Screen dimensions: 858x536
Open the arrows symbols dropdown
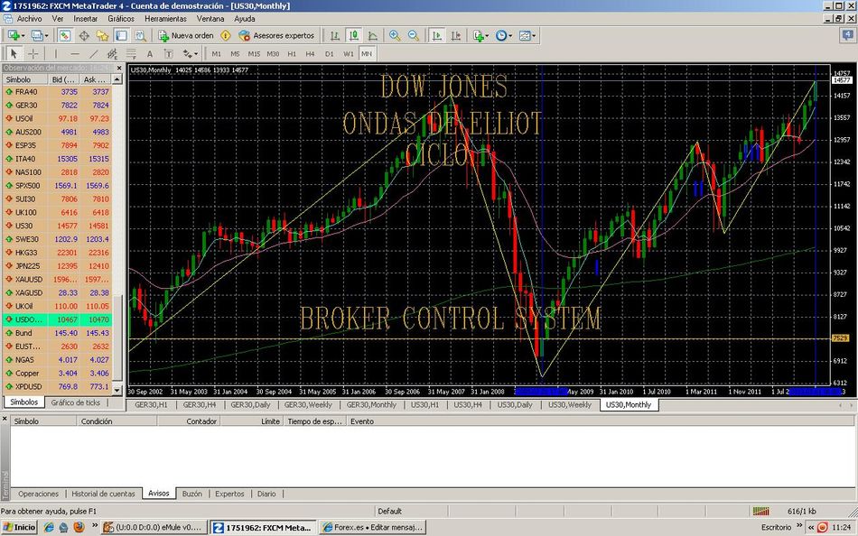click(195, 53)
